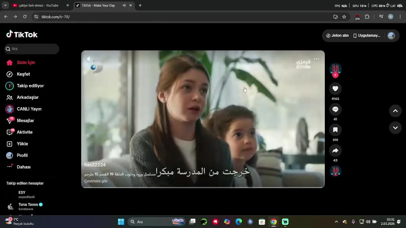Open Chrome profile B avatar

point(391,17)
